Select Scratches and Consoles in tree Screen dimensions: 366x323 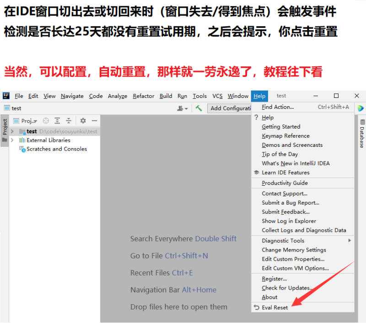click(56, 149)
